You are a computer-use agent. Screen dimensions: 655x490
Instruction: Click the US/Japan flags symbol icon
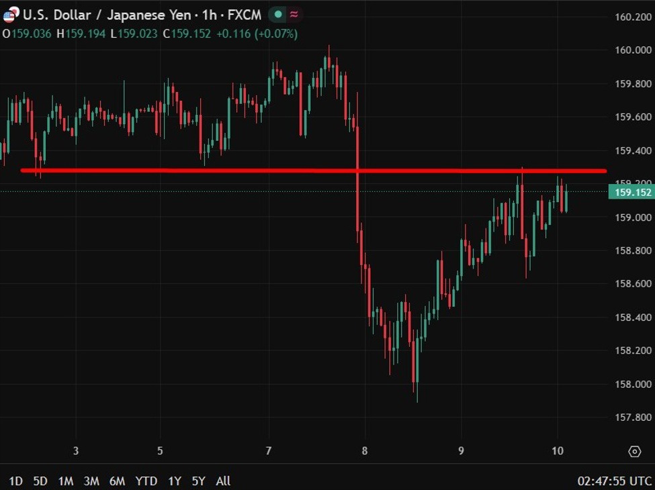(9, 14)
